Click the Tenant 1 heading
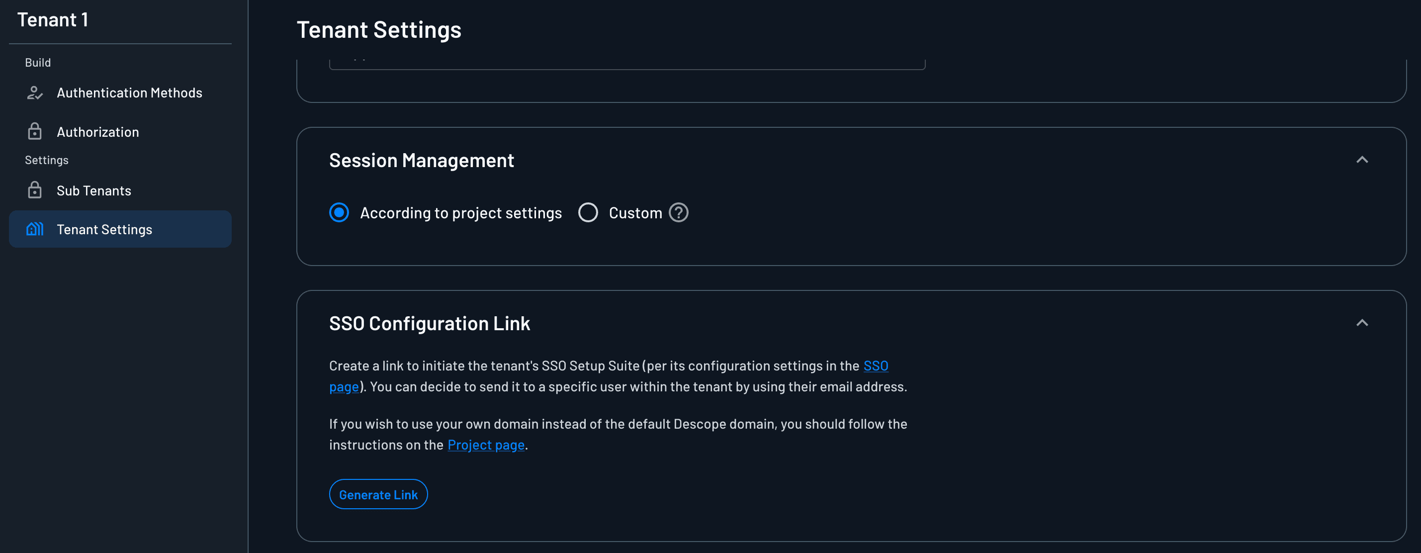 53,19
